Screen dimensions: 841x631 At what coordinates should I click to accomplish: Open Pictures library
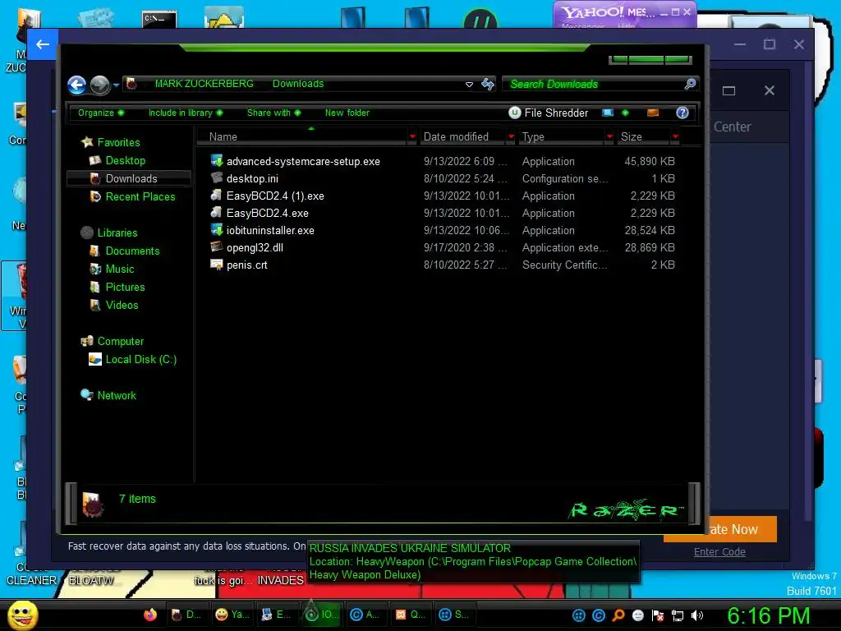[125, 287]
